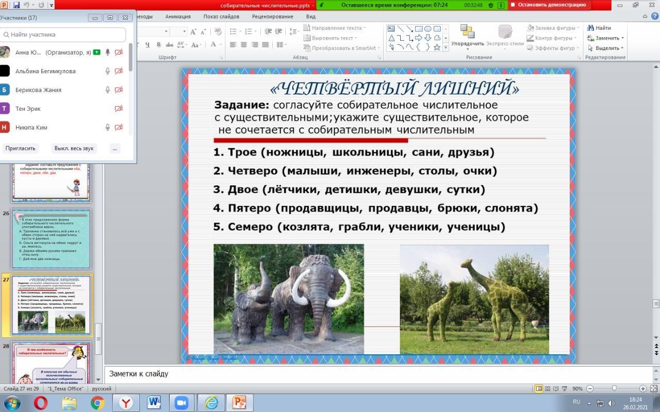Toggle microphone for Никита Ким
Viewport: 660px width, 412px height.
(x=108, y=127)
